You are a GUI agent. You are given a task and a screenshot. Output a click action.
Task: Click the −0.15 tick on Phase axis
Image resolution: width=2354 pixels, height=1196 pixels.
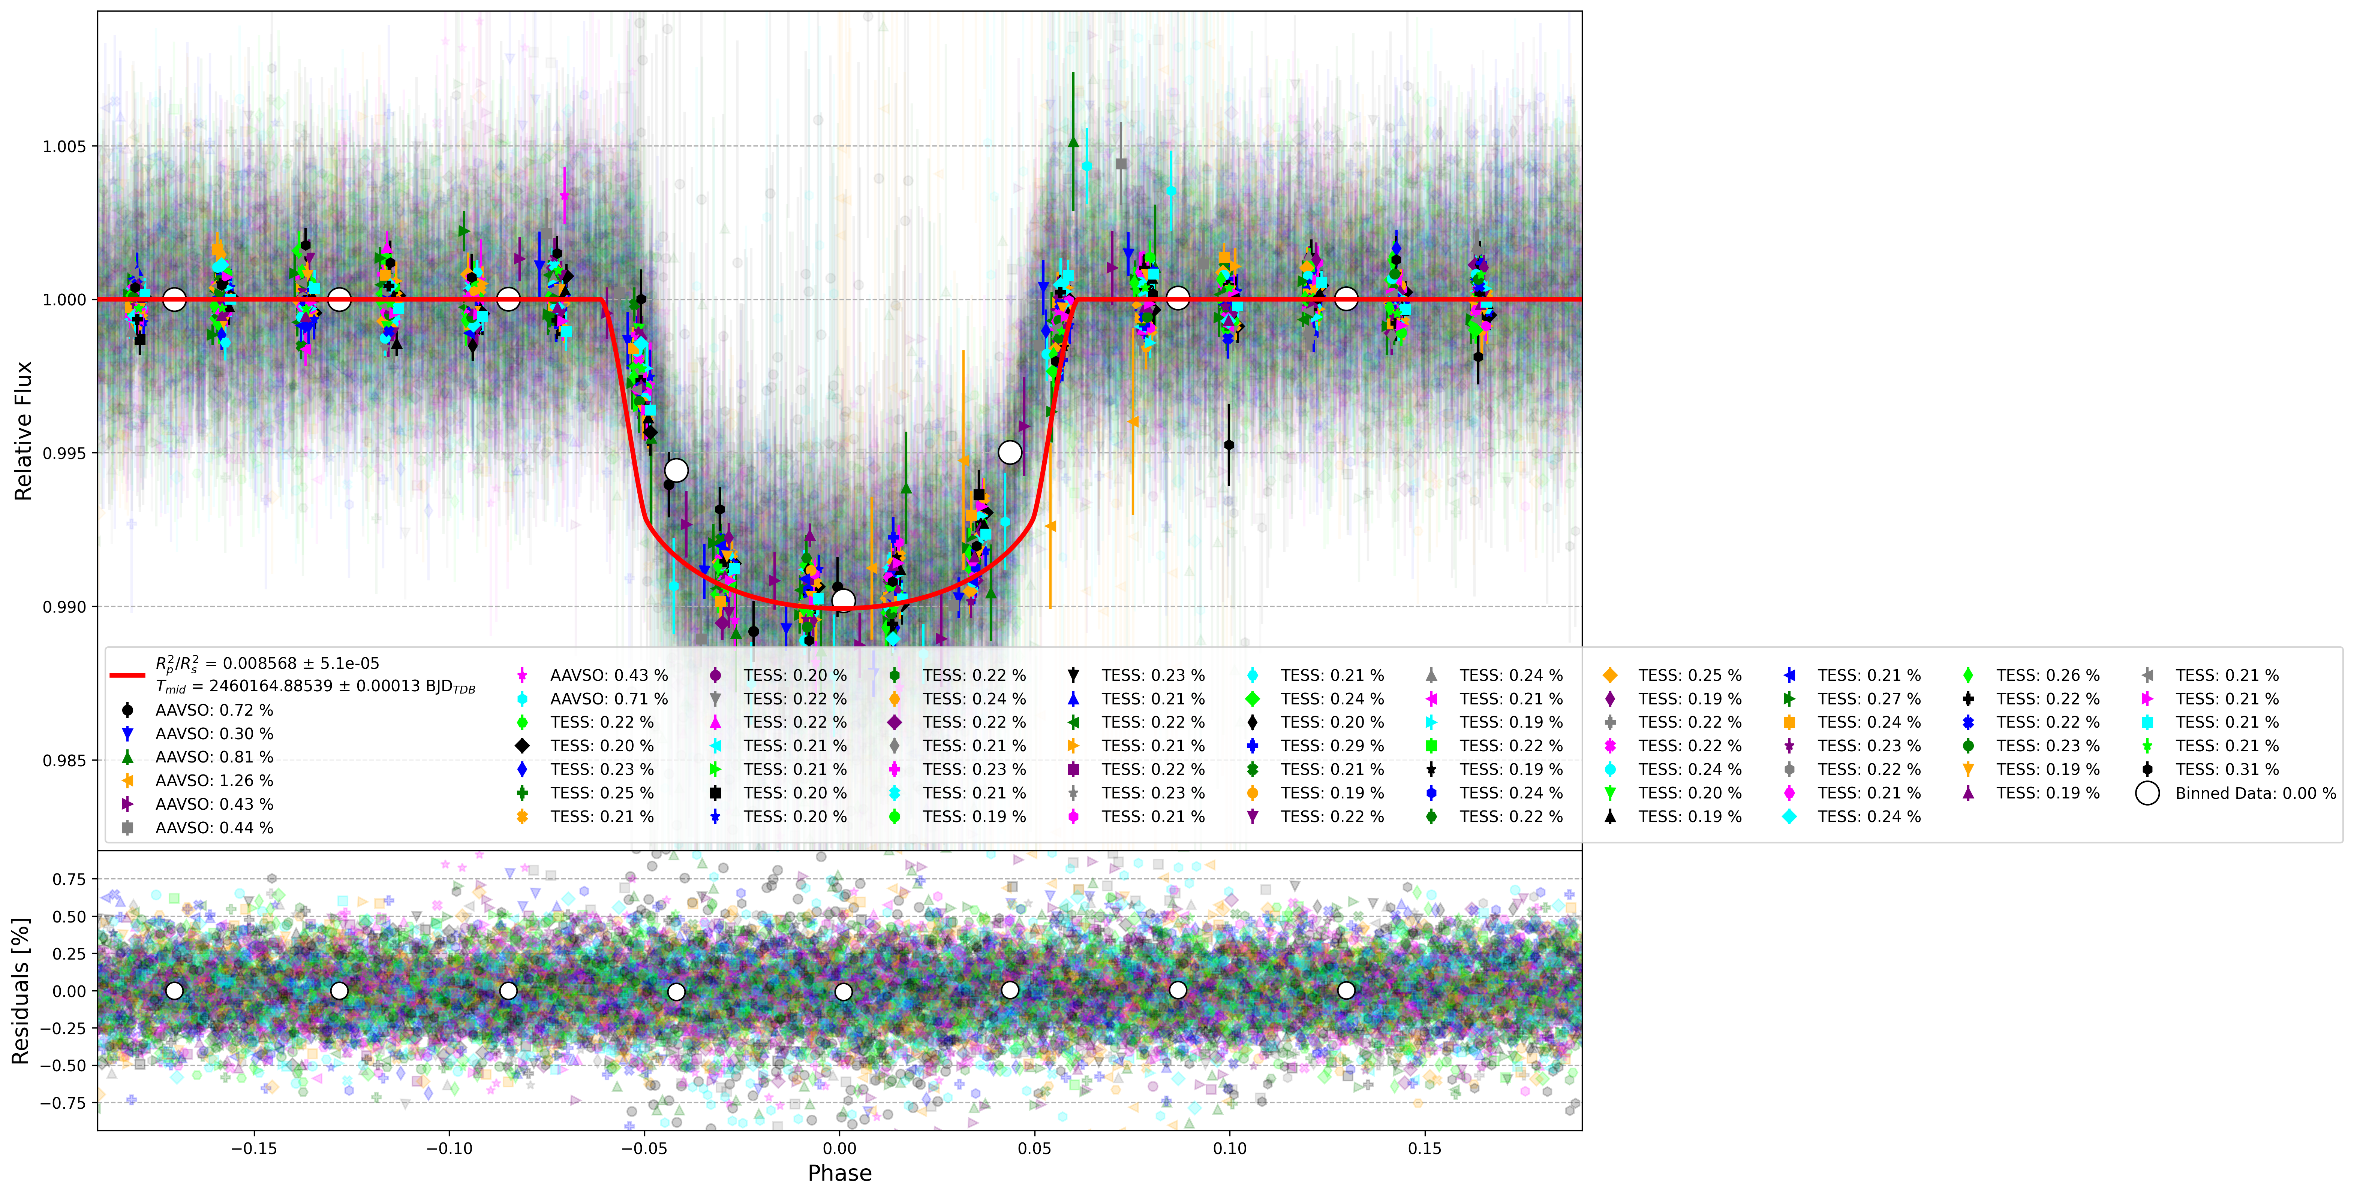point(254,1148)
